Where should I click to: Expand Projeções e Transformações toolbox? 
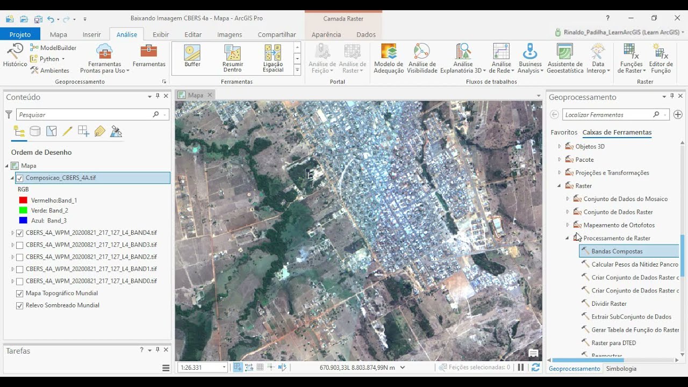(560, 173)
